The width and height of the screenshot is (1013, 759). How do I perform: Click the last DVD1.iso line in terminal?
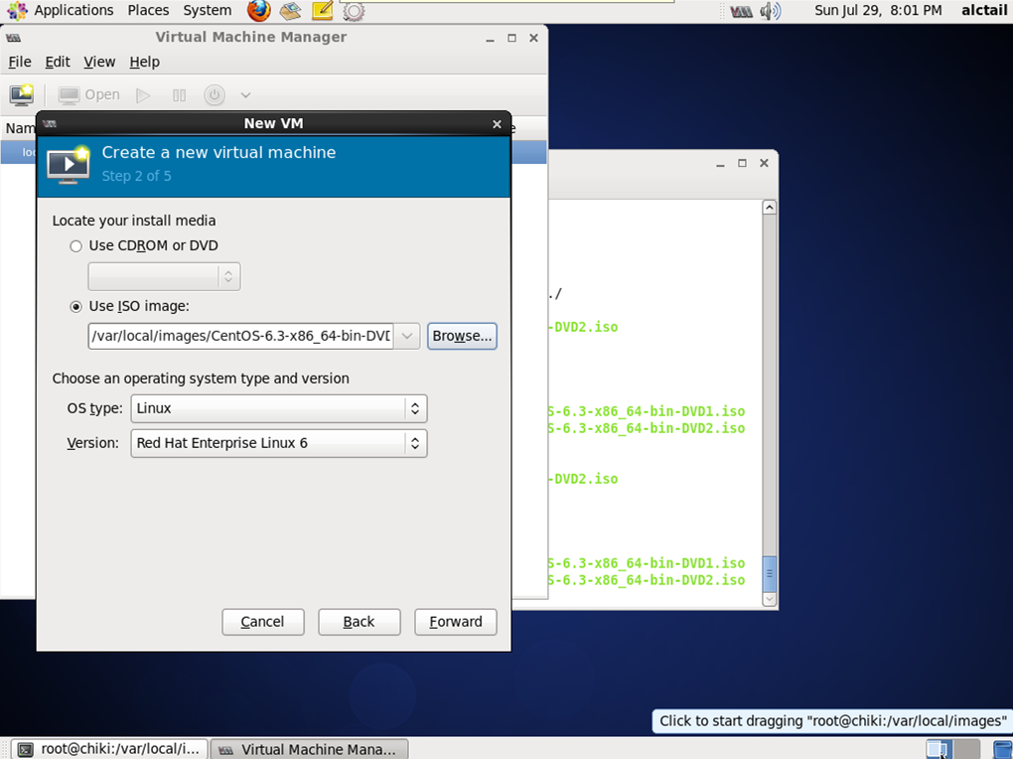[647, 563]
